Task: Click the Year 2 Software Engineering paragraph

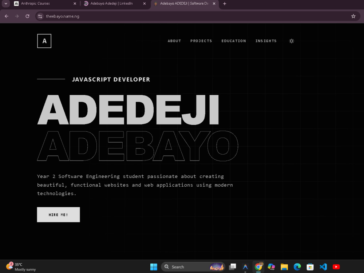Action: coord(135,185)
